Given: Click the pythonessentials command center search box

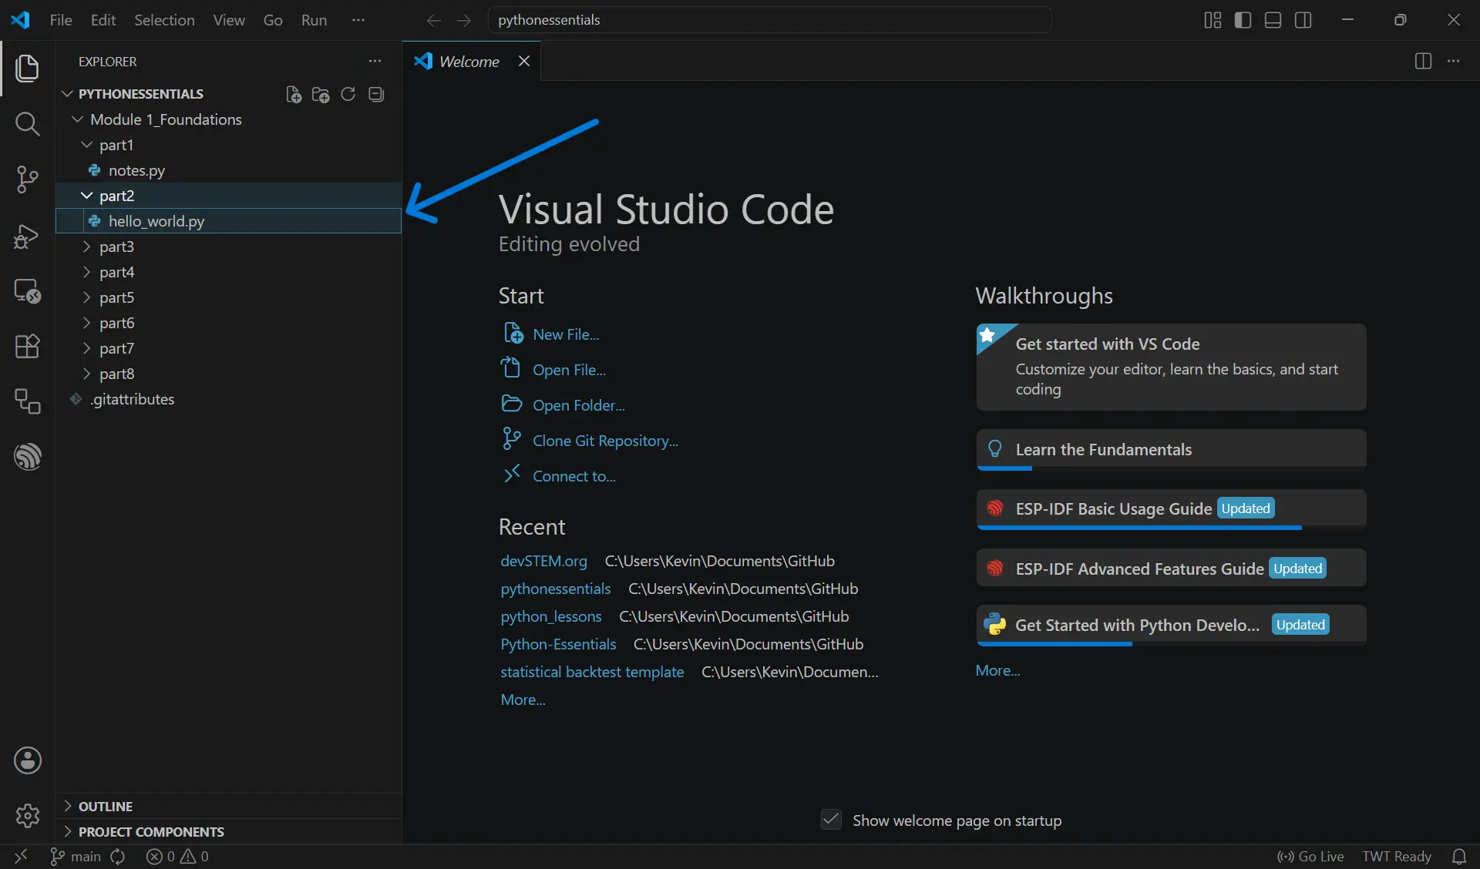Looking at the screenshot, I should pyautogui.click(x=769, y=20).
